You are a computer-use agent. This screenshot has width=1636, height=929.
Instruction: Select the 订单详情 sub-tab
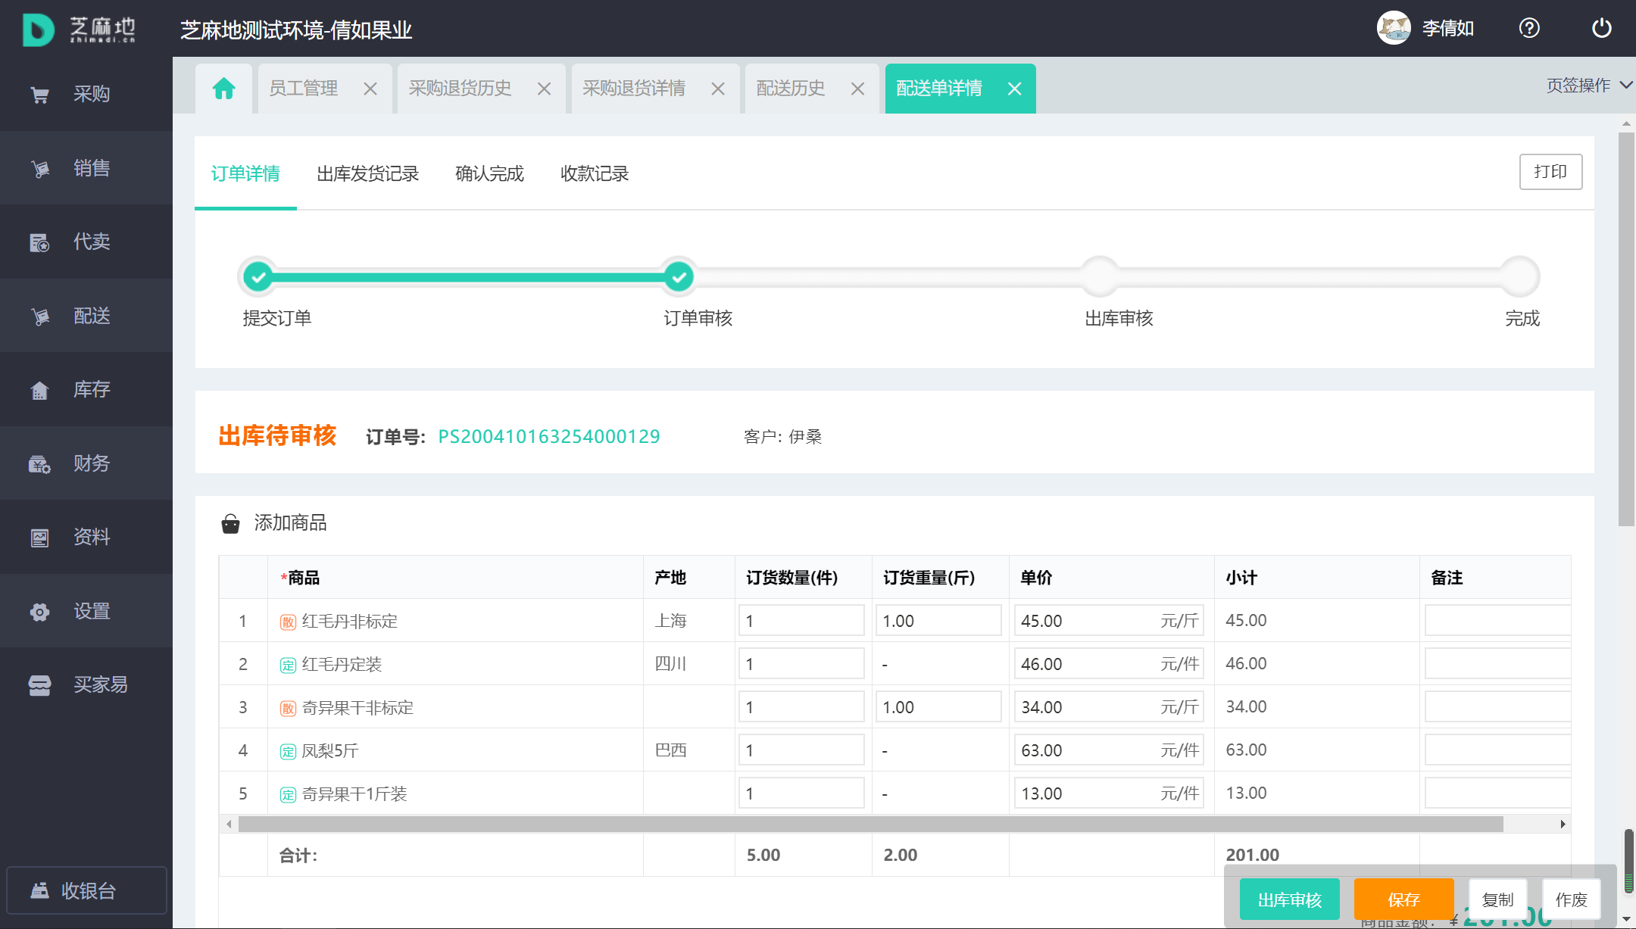point(245,173)
